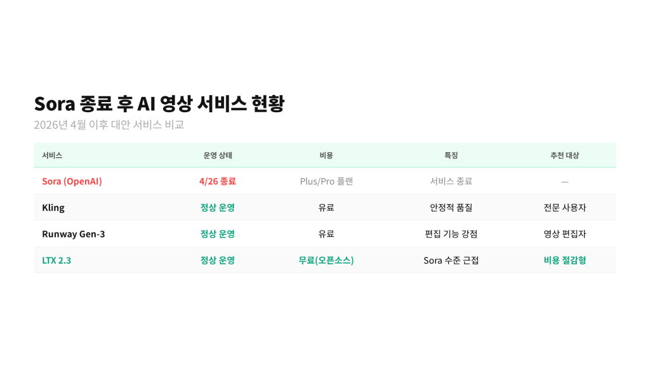Image resolution: width=650 pixels, height=365 pixels.
Task: Click 정상 운영 status in Kling row
Action: click(218, 208)
